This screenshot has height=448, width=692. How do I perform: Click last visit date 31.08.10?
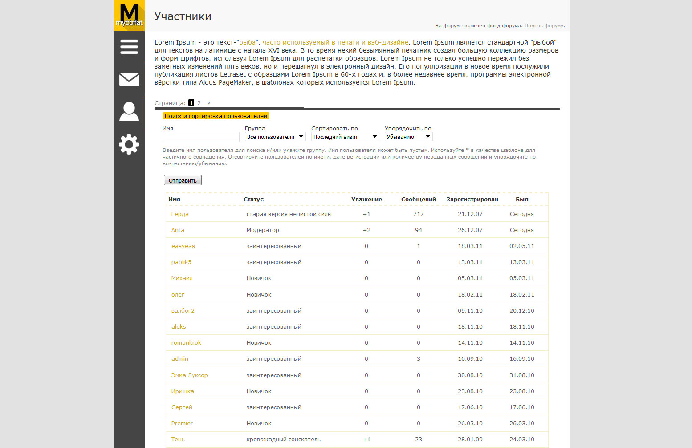522,375
